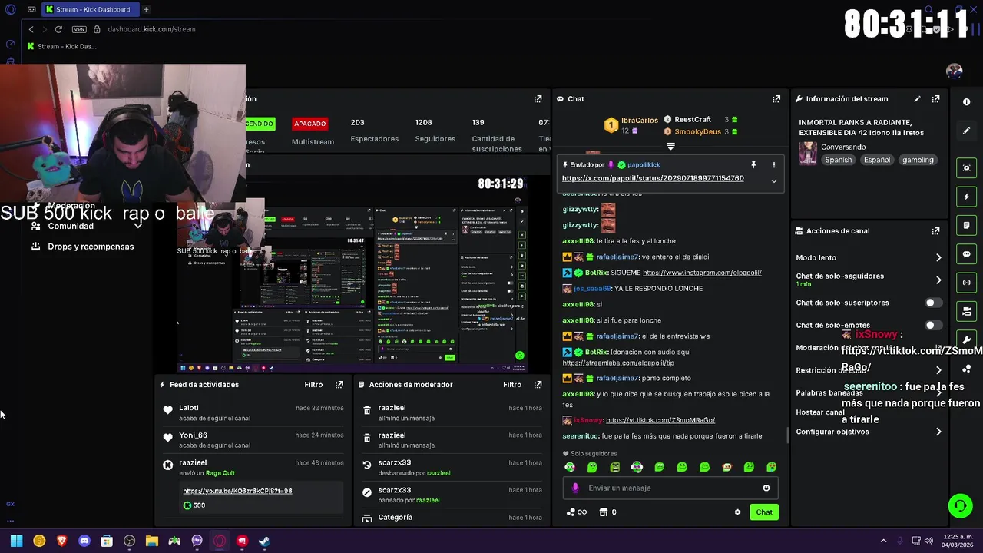Viewport: 983px width, 553px height.
Task: Click the document widget icon in right sidebar
Action: [x=967, y=225]
